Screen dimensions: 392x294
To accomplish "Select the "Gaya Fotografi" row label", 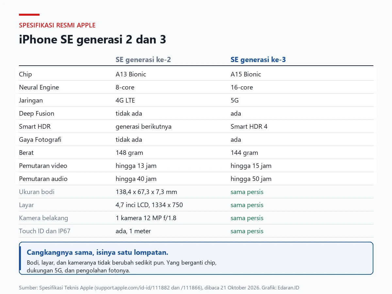I will coord(40,139).
